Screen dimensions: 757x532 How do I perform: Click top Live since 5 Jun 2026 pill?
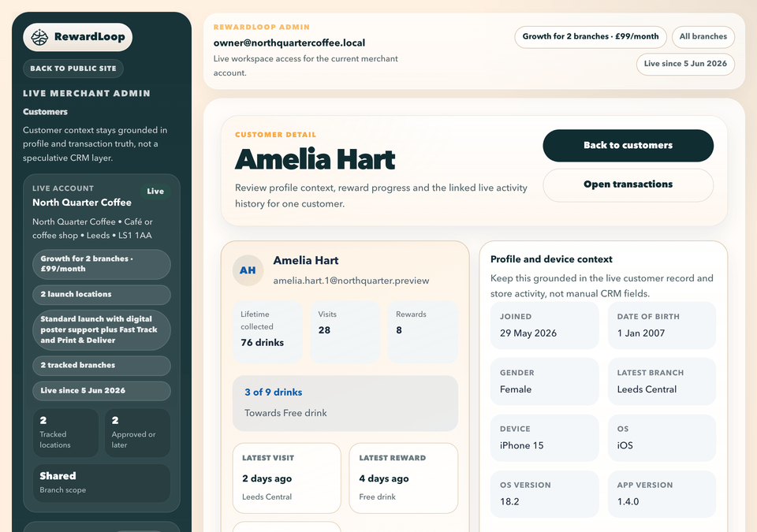pyautogui.click(x=685, y=64)
